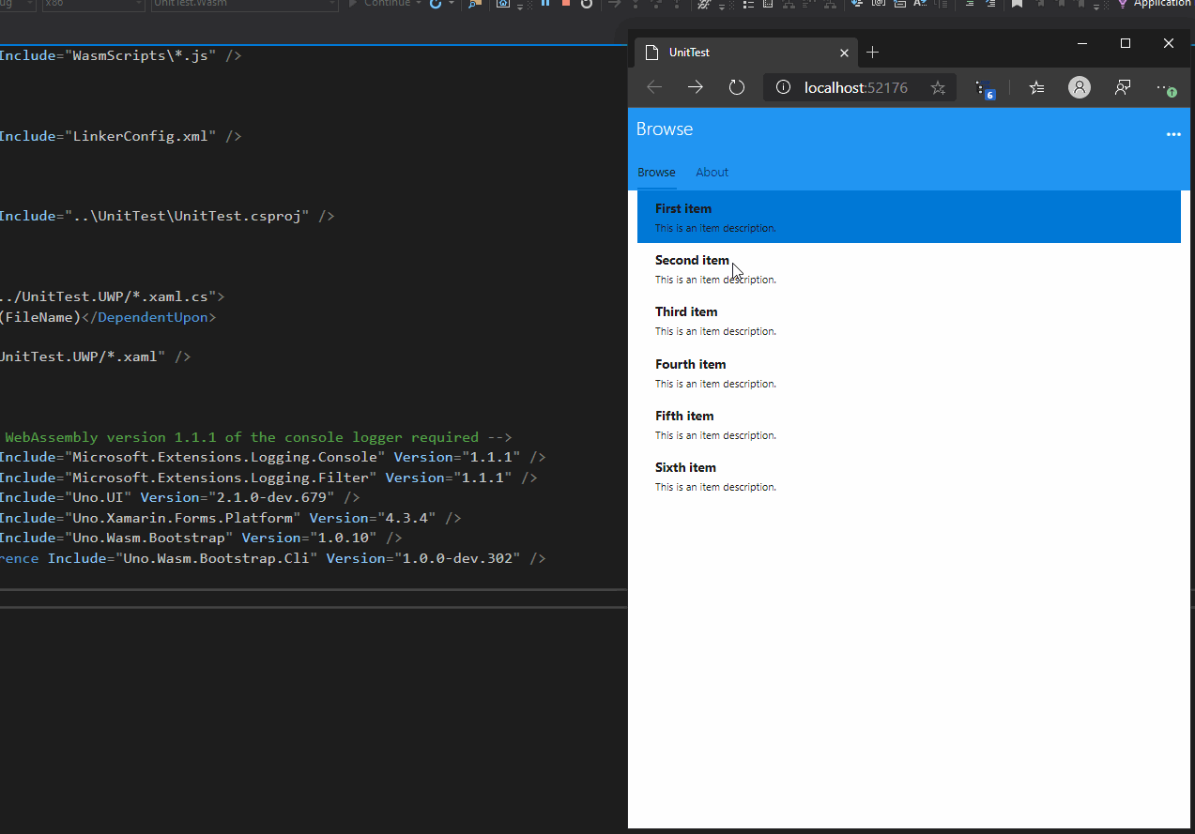Image resolution: width=1195 pixels, height=834 pixels.
Task: Click the DependentUpon closing tag
Action: (149, 317)
